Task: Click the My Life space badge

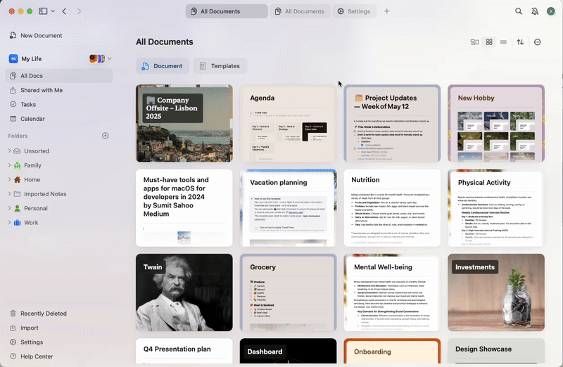Action: [x=13, y=58]
